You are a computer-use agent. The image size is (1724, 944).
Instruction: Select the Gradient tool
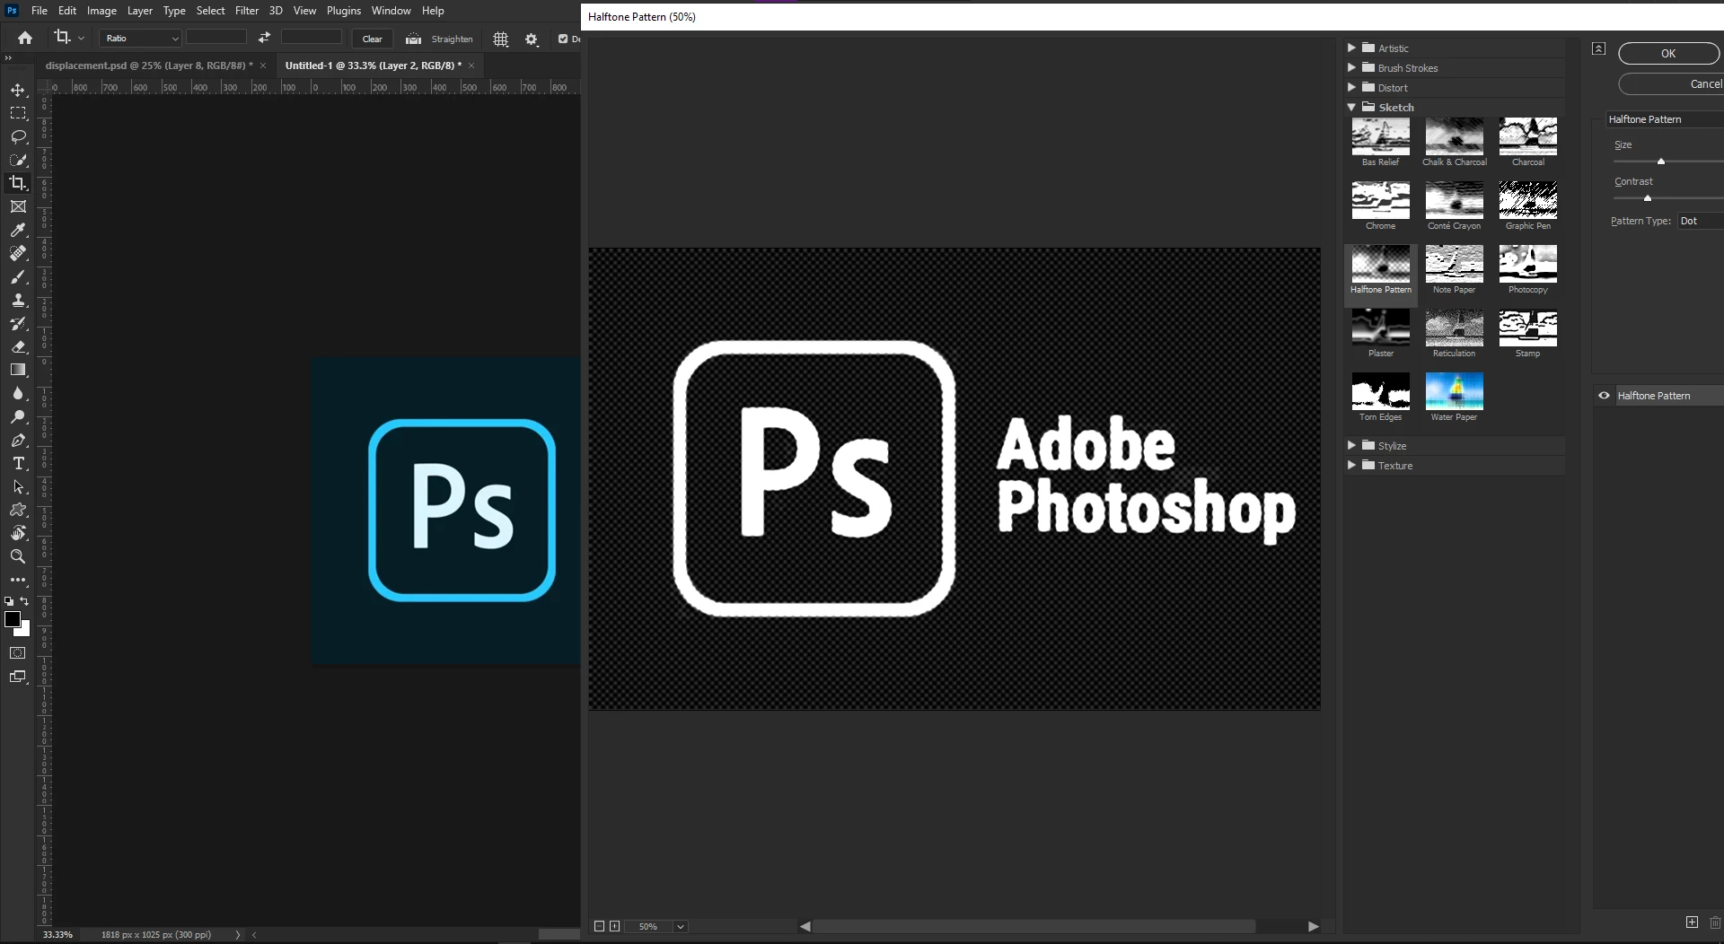point(18,370)
